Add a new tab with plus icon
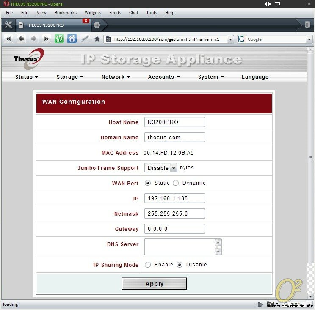This screenshot has width=315, height=310. (97, 25)
